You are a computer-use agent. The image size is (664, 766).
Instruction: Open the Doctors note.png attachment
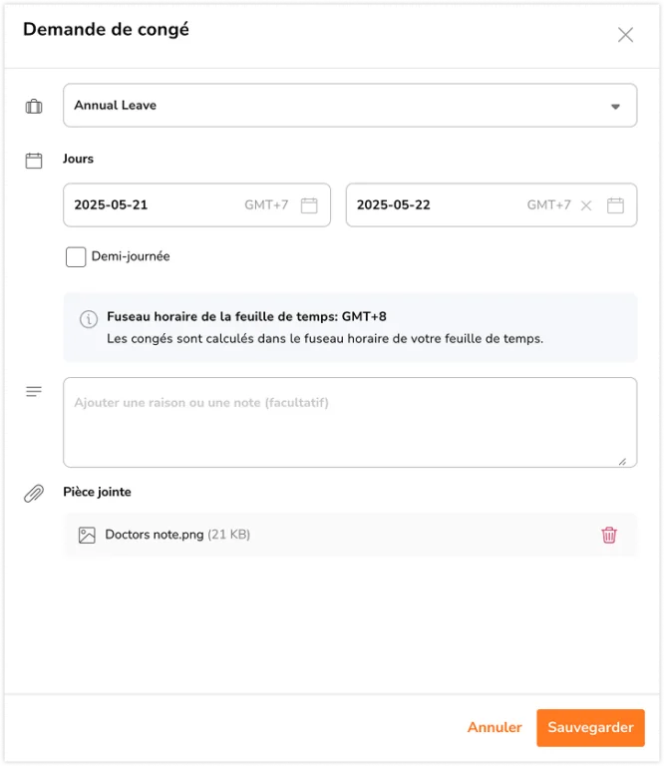(155, 535)
